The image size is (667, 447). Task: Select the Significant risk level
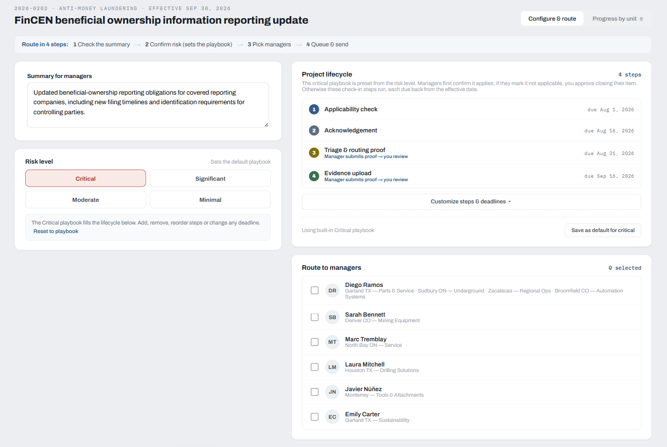tap(210, 179)
